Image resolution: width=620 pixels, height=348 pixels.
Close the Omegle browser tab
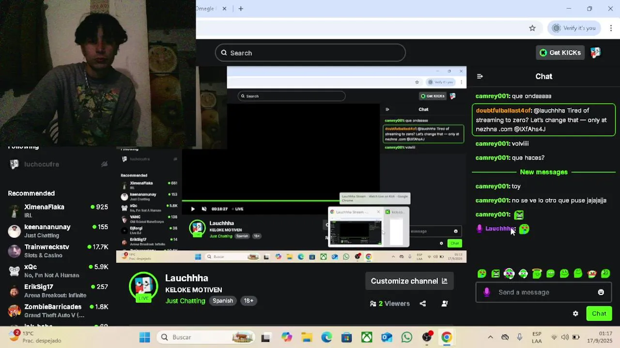[x=225, y=9]
